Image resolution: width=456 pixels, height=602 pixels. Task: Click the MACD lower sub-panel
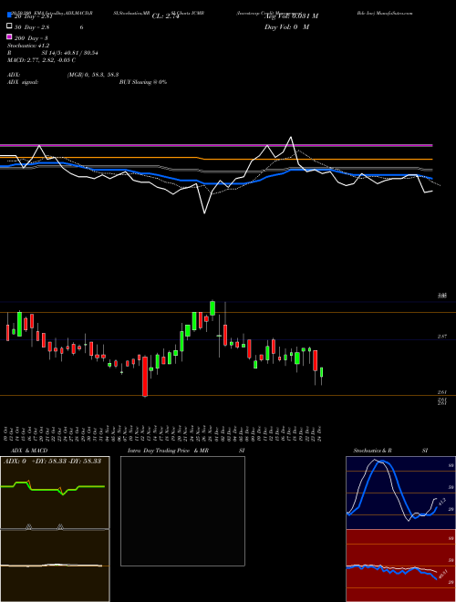click(x=55, y=566)
